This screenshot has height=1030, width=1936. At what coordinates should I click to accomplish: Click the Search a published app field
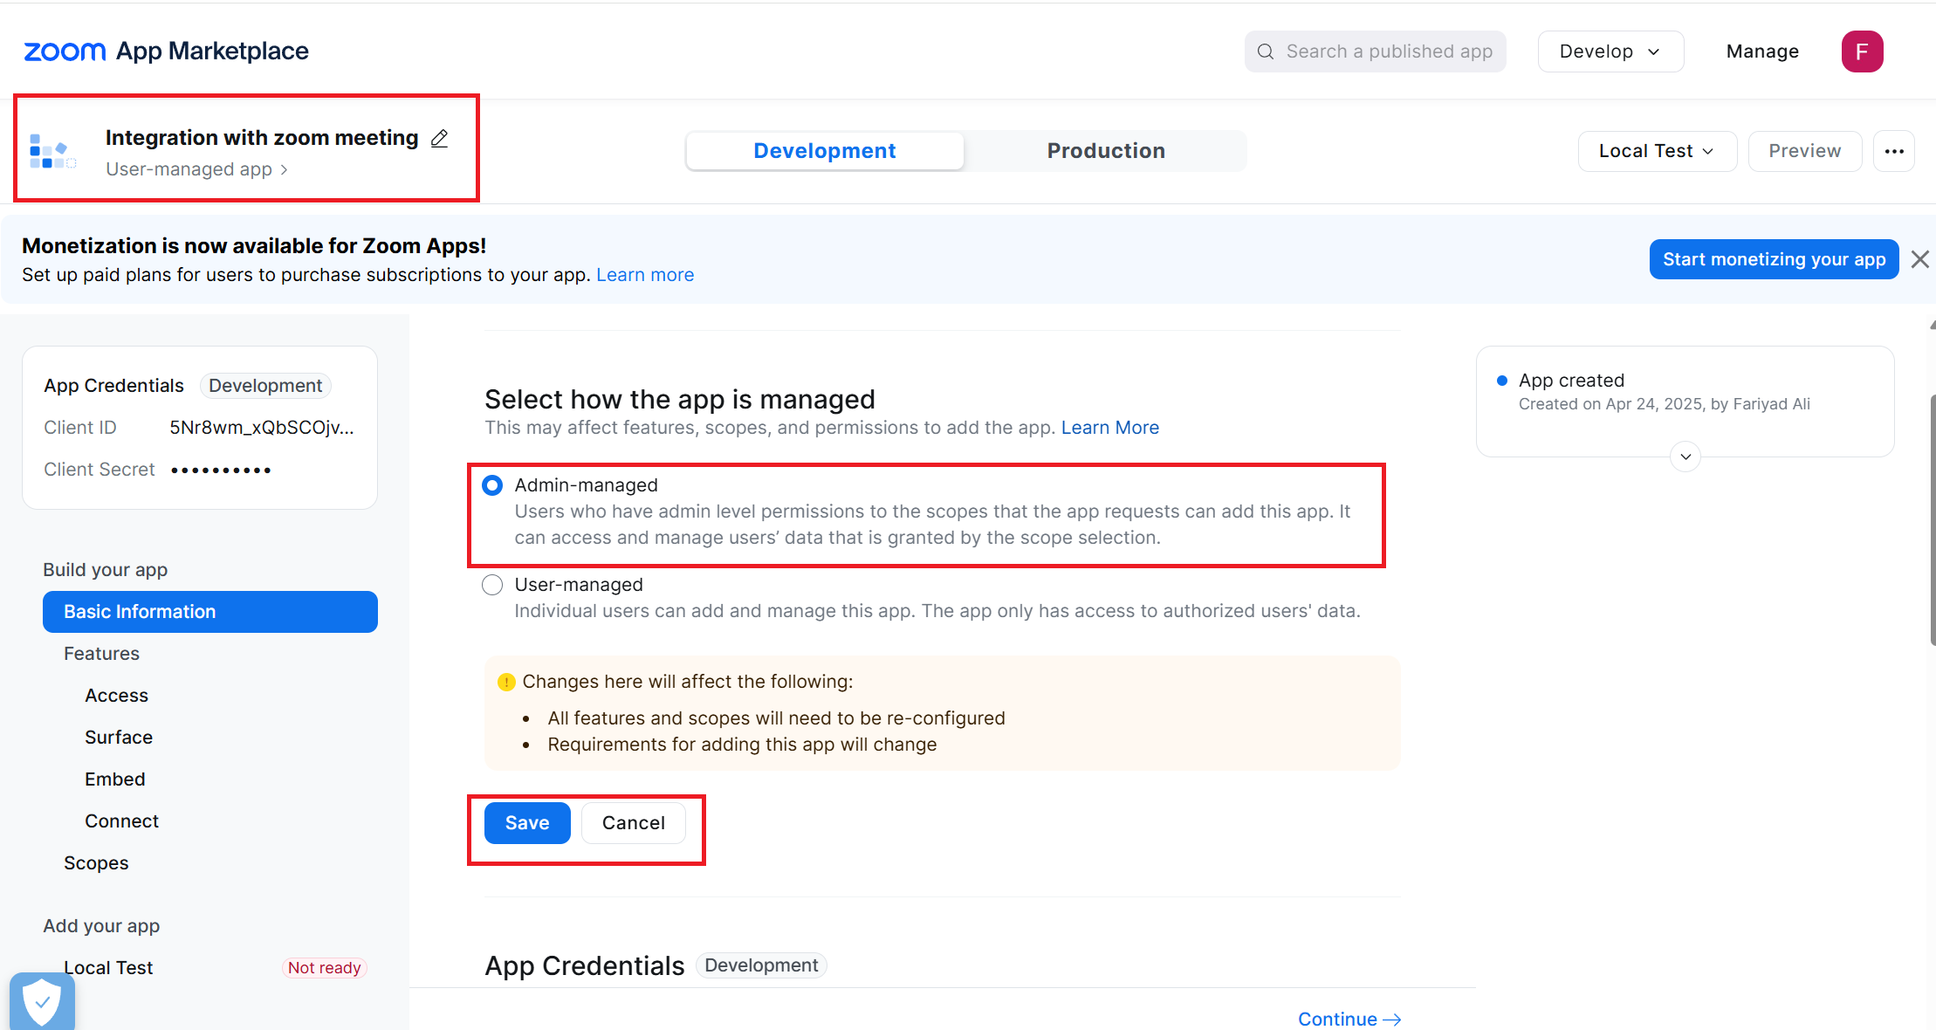[x=1375, y=51]
